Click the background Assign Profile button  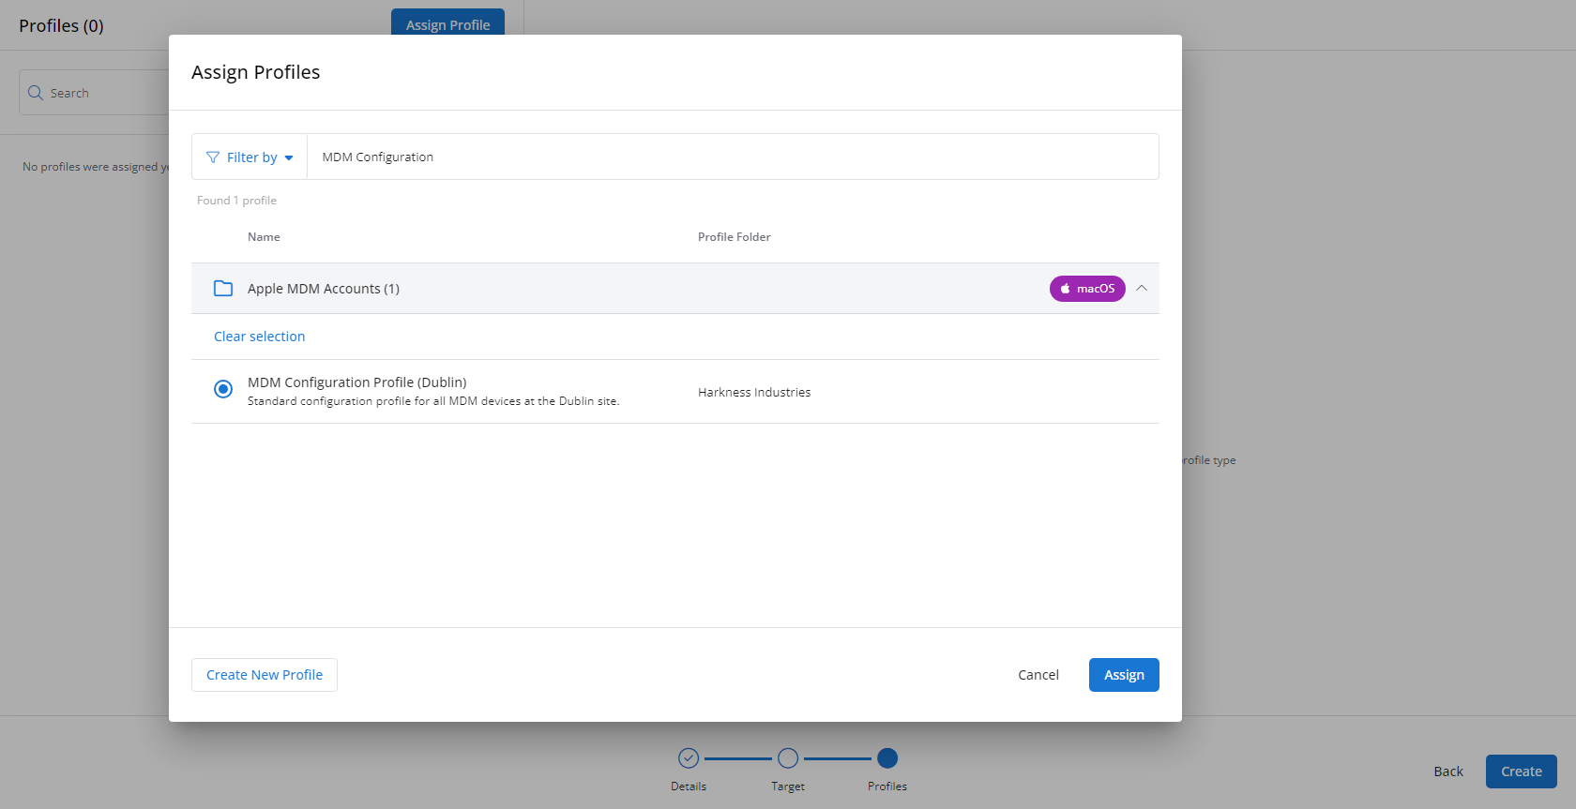(x=447, y=22)
